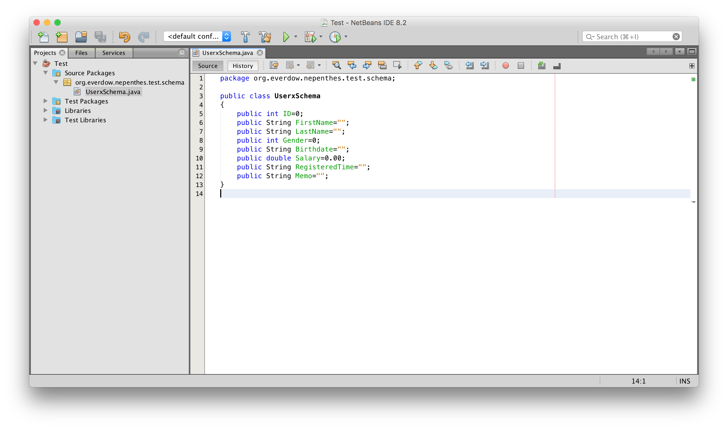Viewport: 728px width, 429px height.
Task: Click the Find Selection magnifier icon
Action: point(336,66)
